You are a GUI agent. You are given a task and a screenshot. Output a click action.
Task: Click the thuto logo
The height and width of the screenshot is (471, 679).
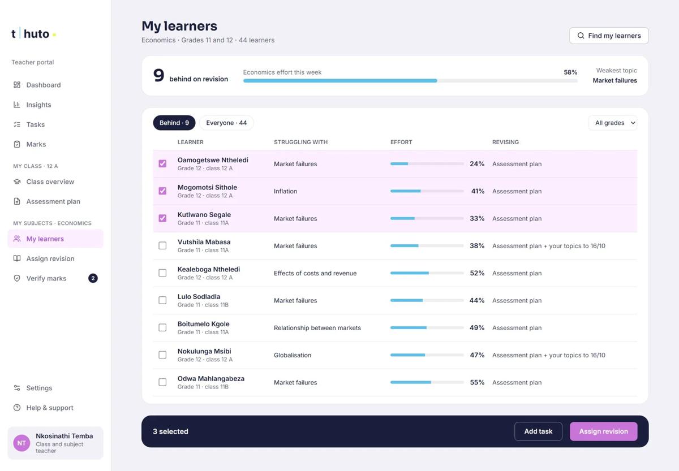coord(33,34)
